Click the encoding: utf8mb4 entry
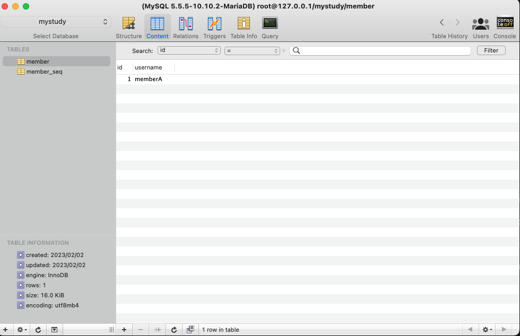Viewport: 520px width, 336px height. coord(48,305)
